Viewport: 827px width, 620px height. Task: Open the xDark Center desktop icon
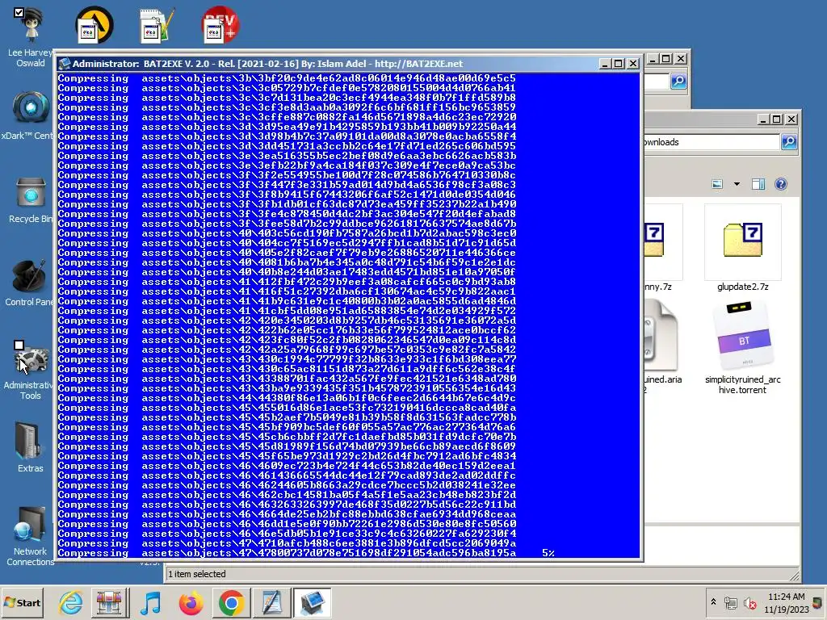click(31, 115)
